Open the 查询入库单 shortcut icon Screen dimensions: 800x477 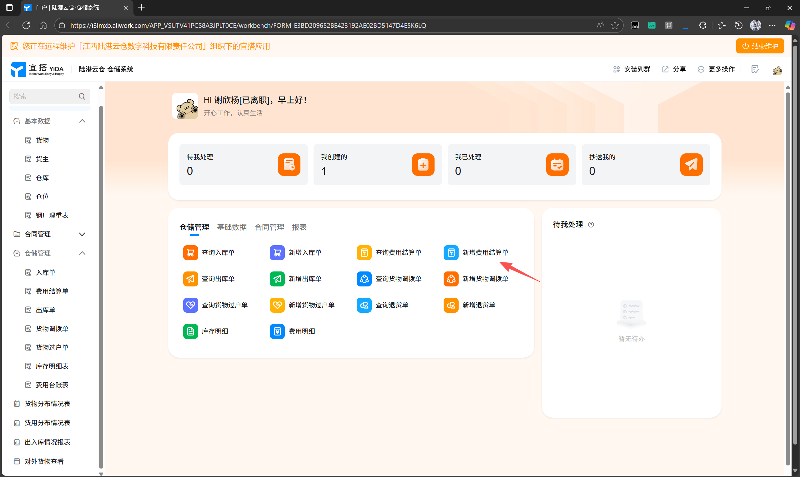(190, 252)
